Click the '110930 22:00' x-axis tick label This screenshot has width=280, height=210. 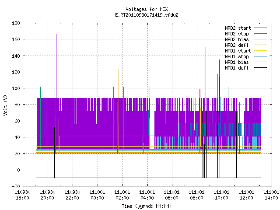72,195
